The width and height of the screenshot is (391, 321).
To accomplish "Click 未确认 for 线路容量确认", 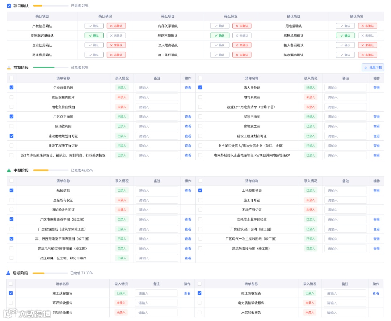I will coord(242,35).
